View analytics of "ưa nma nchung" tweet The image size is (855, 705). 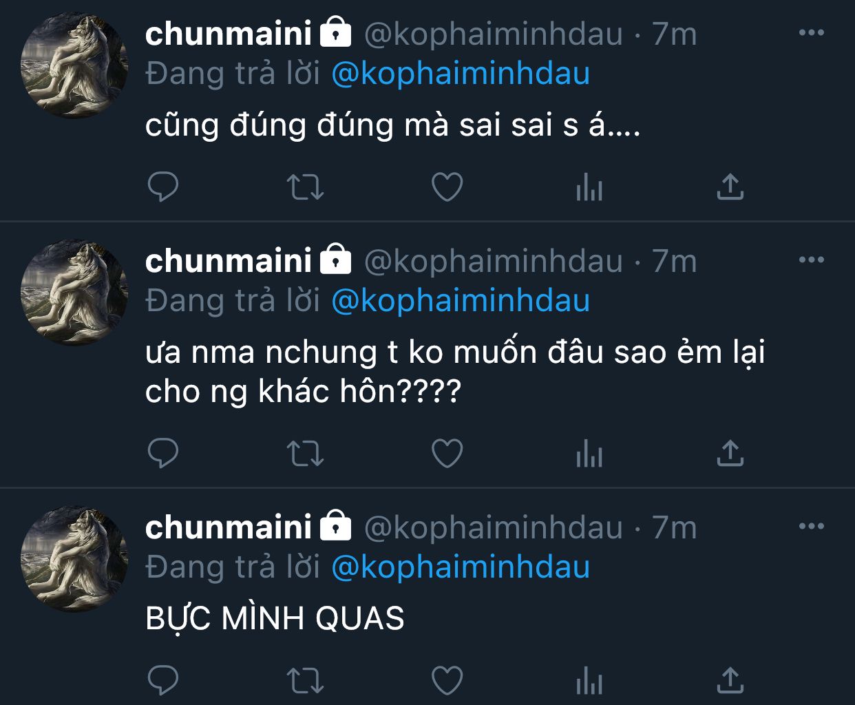point(589,453)
